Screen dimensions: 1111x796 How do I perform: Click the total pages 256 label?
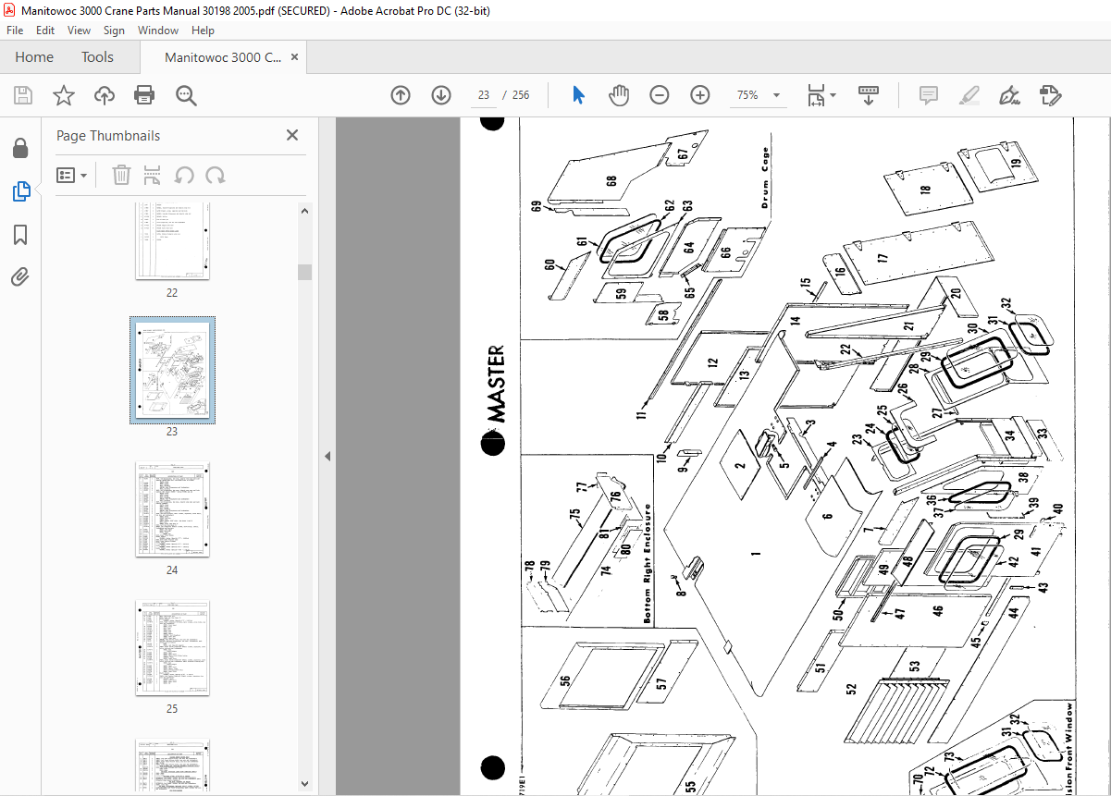(521, 95)
